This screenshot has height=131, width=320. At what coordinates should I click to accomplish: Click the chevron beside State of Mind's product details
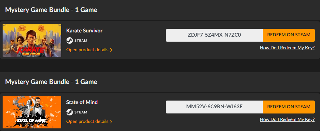pyautogui.click(x=111, y=122)
